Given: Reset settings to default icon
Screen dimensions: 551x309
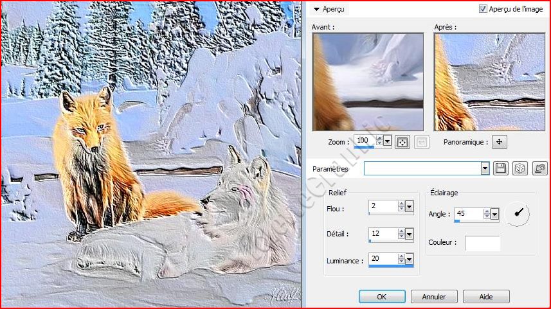Looking at the screenshot, I should (539, 168).
